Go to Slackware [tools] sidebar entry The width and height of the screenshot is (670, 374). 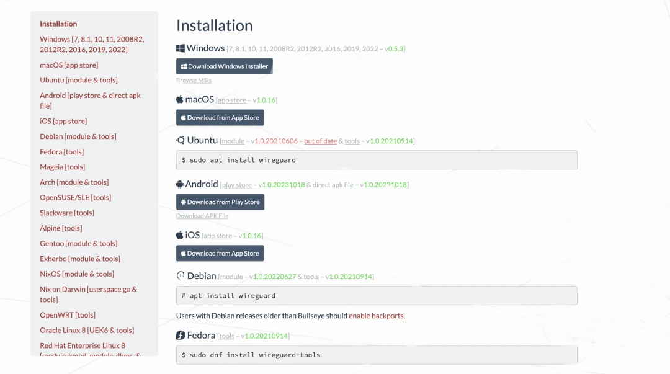coord(66,213)
